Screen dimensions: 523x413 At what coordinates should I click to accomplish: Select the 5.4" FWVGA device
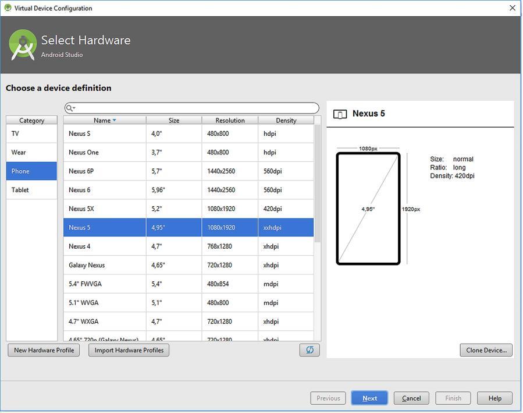(188, 284)
